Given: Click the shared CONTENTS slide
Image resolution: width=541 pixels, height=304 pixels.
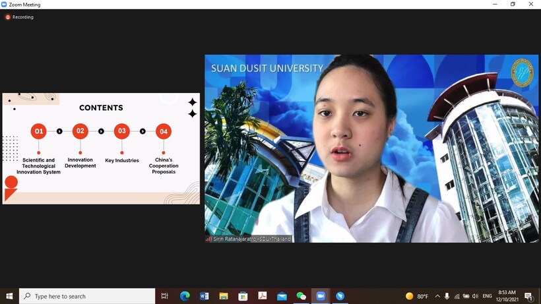Looking at the screenshot, I should click(101, 148).
